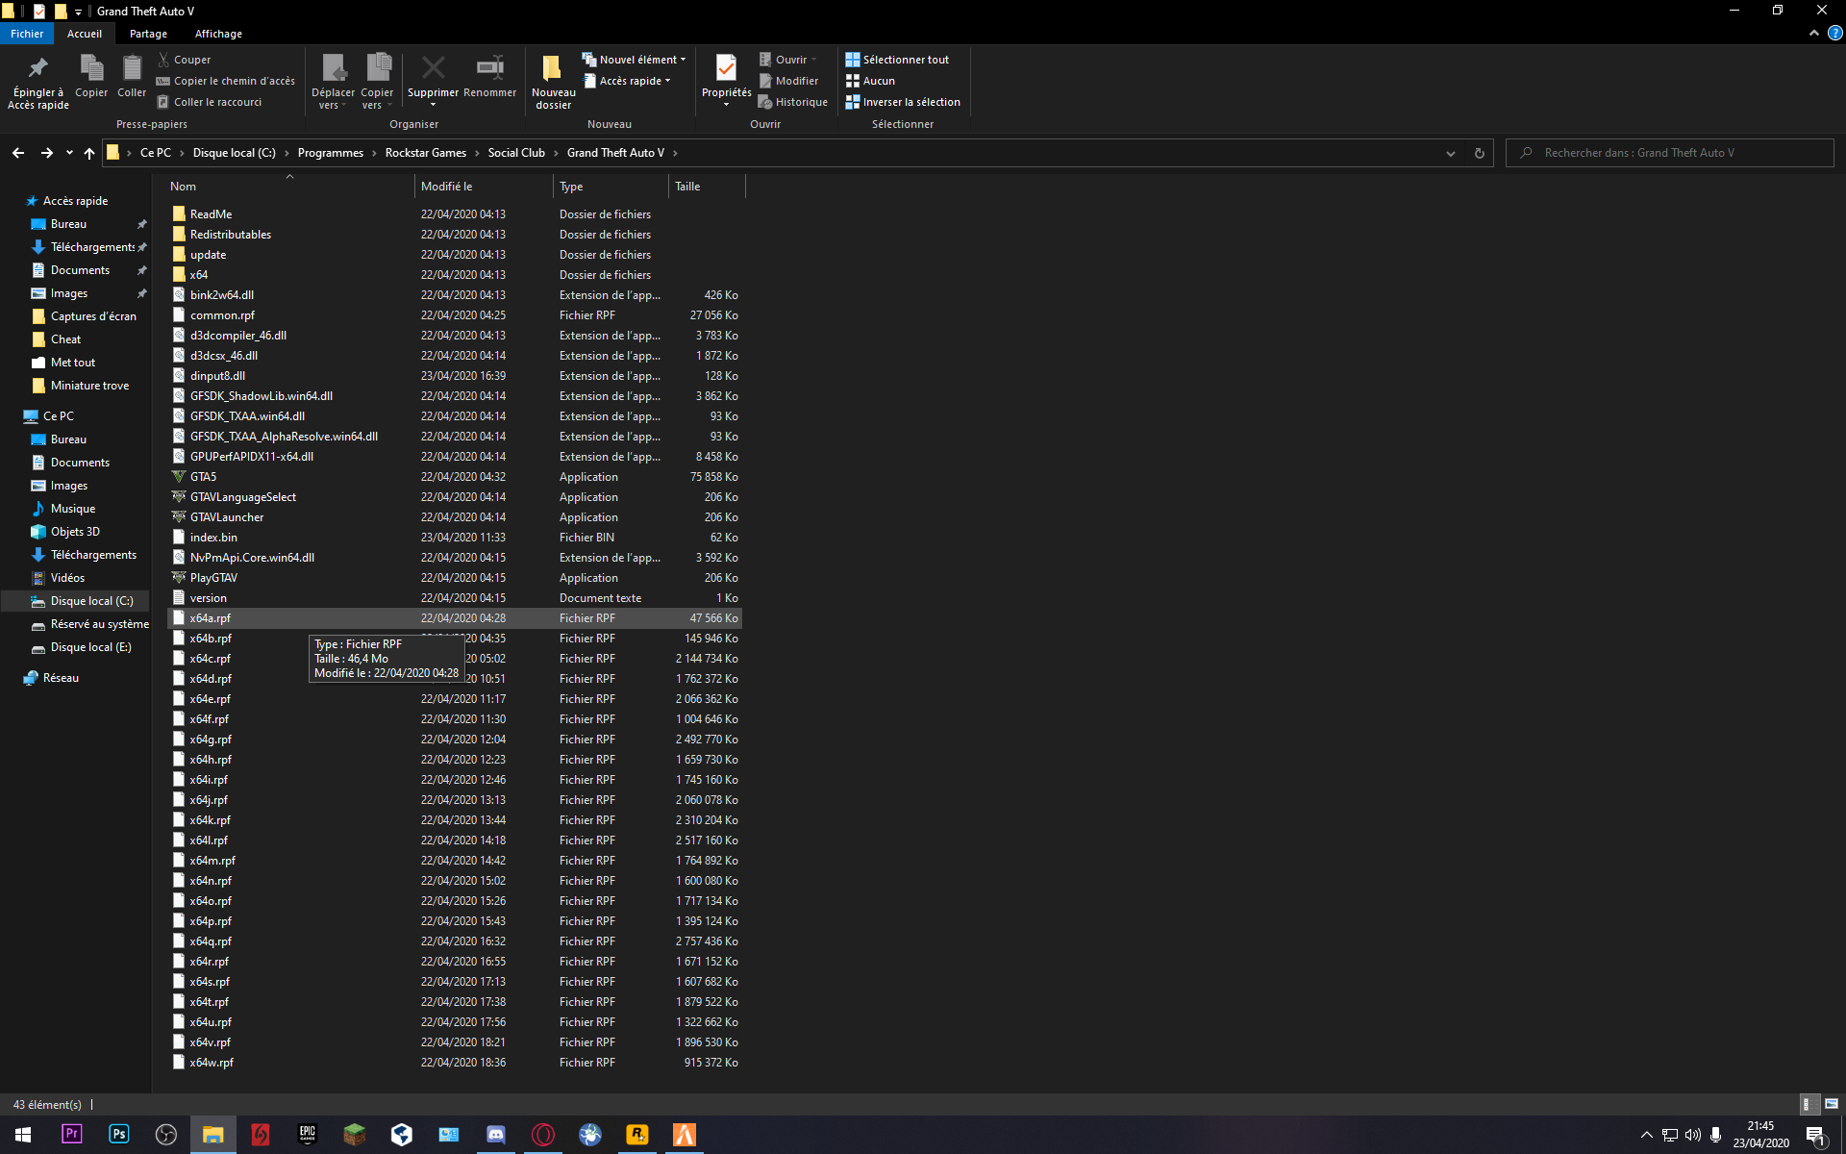This screenshot has height=1154, width=1846.
Task: Open Minecraft from the taskbar
Action: (x=354, y=1136)
